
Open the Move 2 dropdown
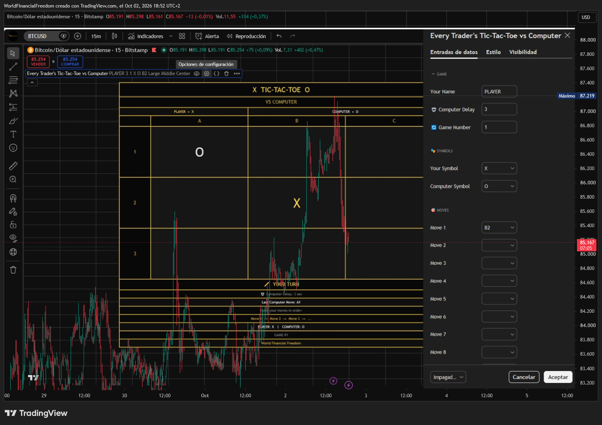(x=499, y=245)
